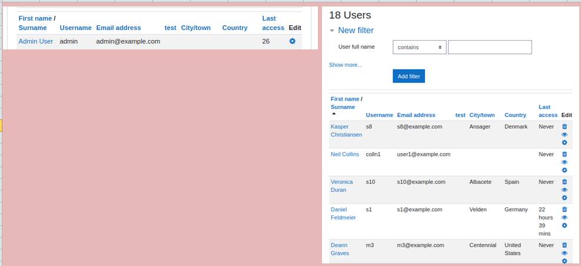Click New filter heading link
This screenshot has height=266, width=581.
pyautogui.click(x=356, y=31)
